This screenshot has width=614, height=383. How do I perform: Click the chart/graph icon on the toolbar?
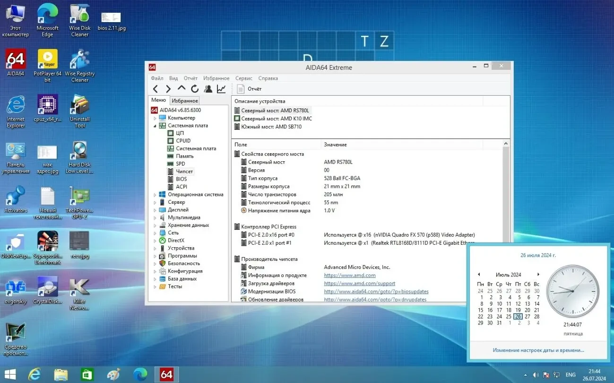point(221,89)
